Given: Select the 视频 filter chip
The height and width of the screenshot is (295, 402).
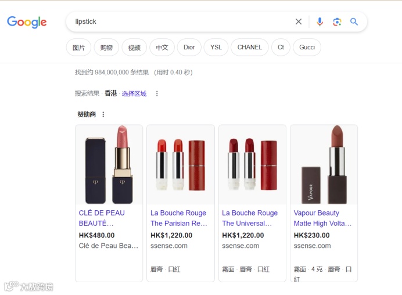Looking at the screenshot, I should [x=134, y=47].
